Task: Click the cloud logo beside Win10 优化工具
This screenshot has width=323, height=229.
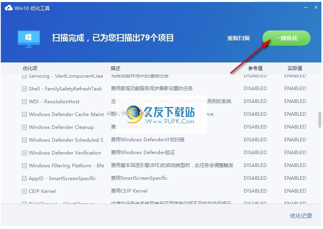Action: (9, 8)
